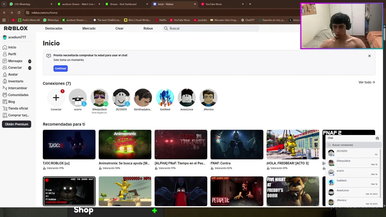The image size is (386, 217).
Task: Open Tienda oficial in the sidebar
Action: pos(15,108)
